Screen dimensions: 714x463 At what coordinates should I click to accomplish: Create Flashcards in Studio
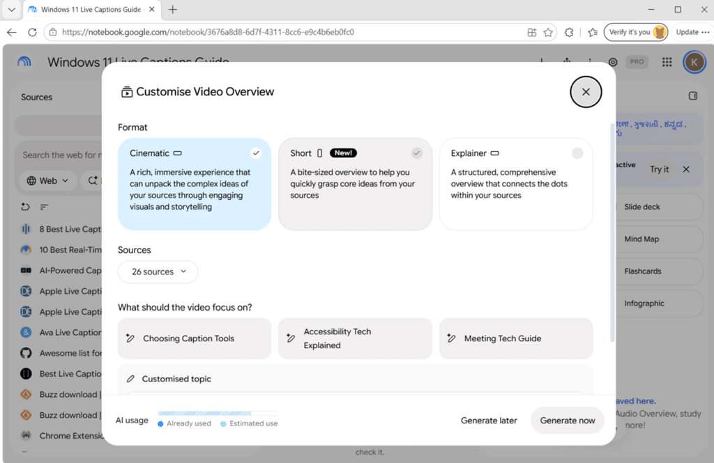[658, 271]
